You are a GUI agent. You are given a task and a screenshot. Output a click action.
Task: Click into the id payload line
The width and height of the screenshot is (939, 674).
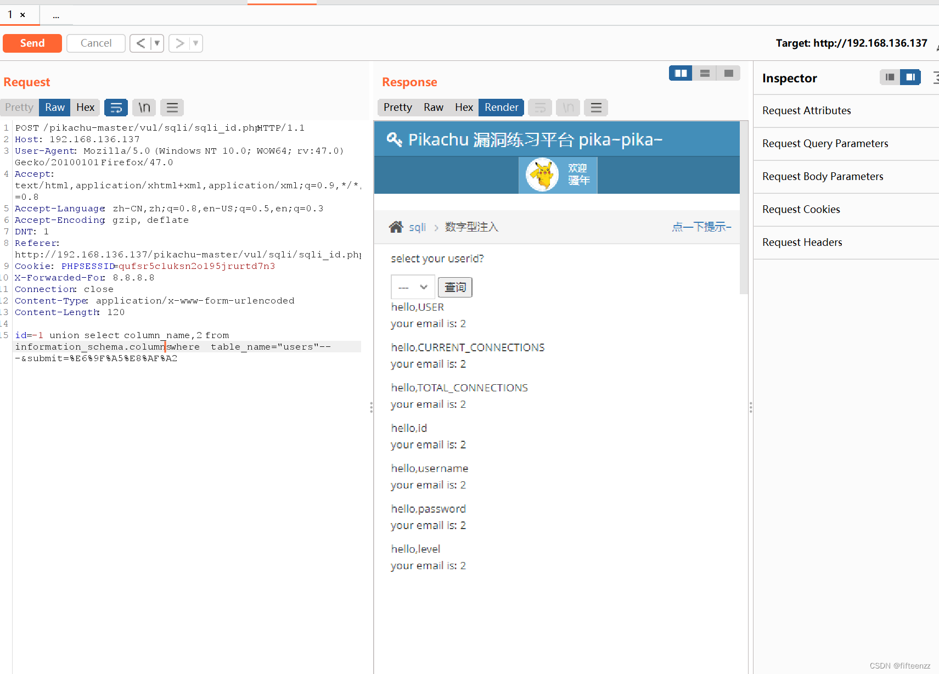tap(122, 335)
